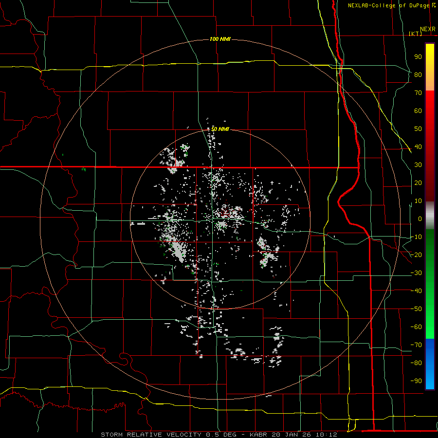Click the 60 value on the velocity scale
The height and width of the screenshot is (438, 438).
coord(418,110)
